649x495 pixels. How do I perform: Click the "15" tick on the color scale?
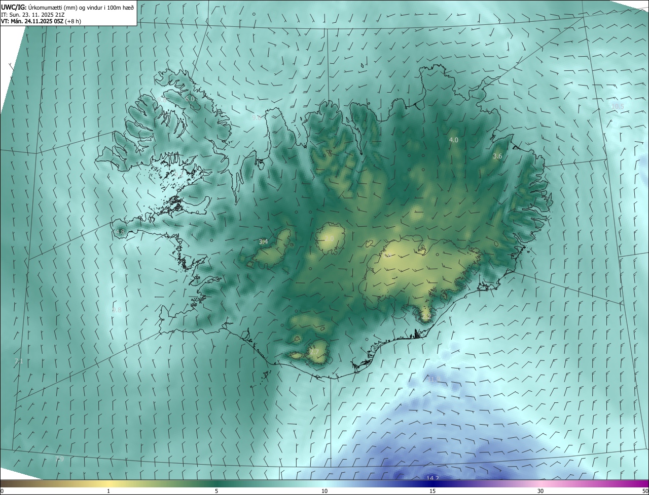[432, 491]
